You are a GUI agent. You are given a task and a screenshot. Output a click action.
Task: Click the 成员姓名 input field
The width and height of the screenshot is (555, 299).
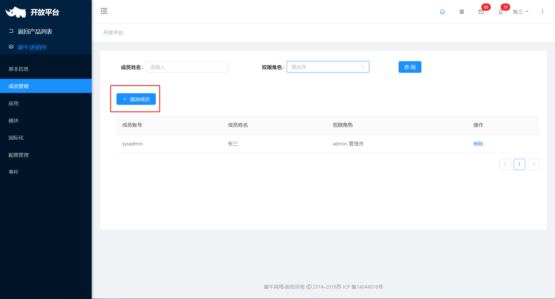click(187, 67)
